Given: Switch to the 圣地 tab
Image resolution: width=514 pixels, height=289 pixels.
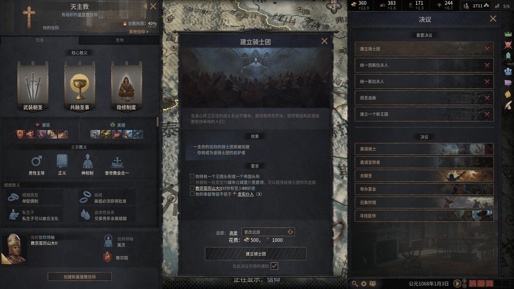Looking at the screenshot, I should (119, 40).
